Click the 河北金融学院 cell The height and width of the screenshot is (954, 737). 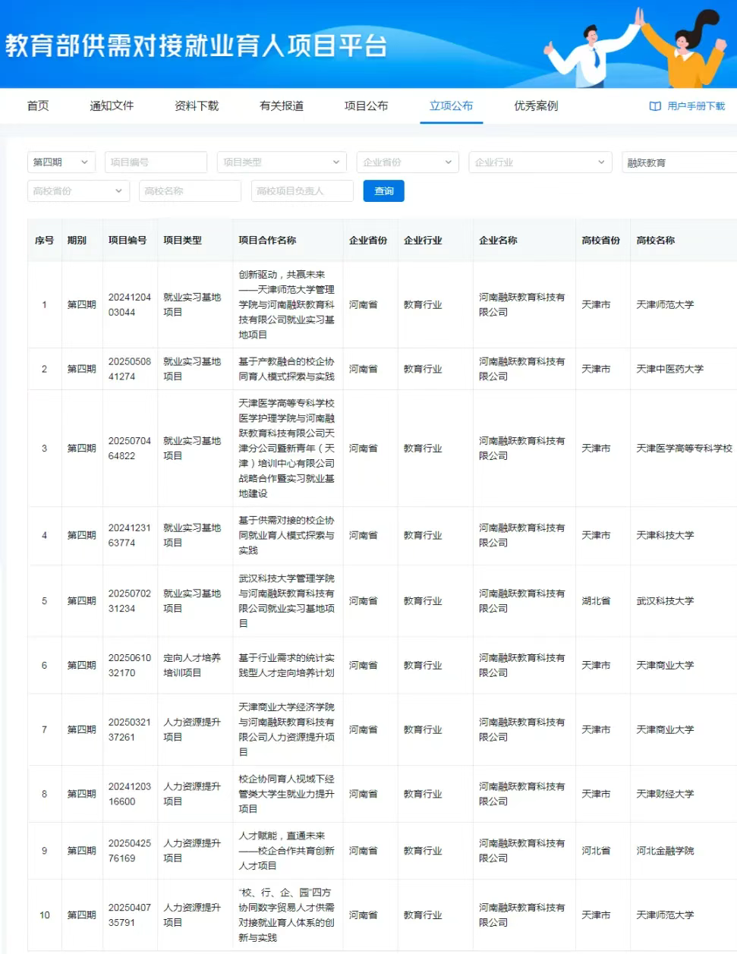click(665, 851)
